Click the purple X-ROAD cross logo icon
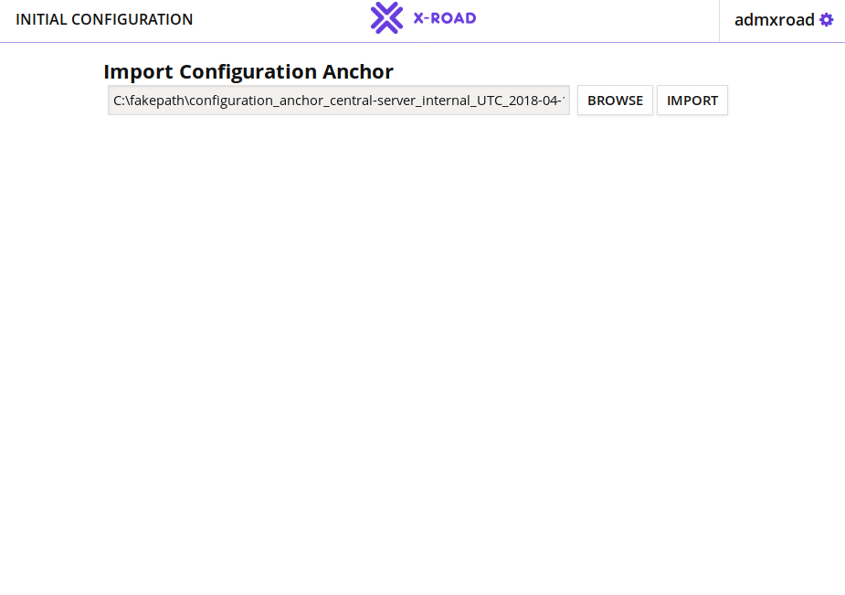The width and height of the screenshot is (845, 595). pyautogui.click(x=386, y=18)
